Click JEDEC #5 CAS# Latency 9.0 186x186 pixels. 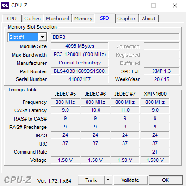pyautogui.click(x=65, y=110)
